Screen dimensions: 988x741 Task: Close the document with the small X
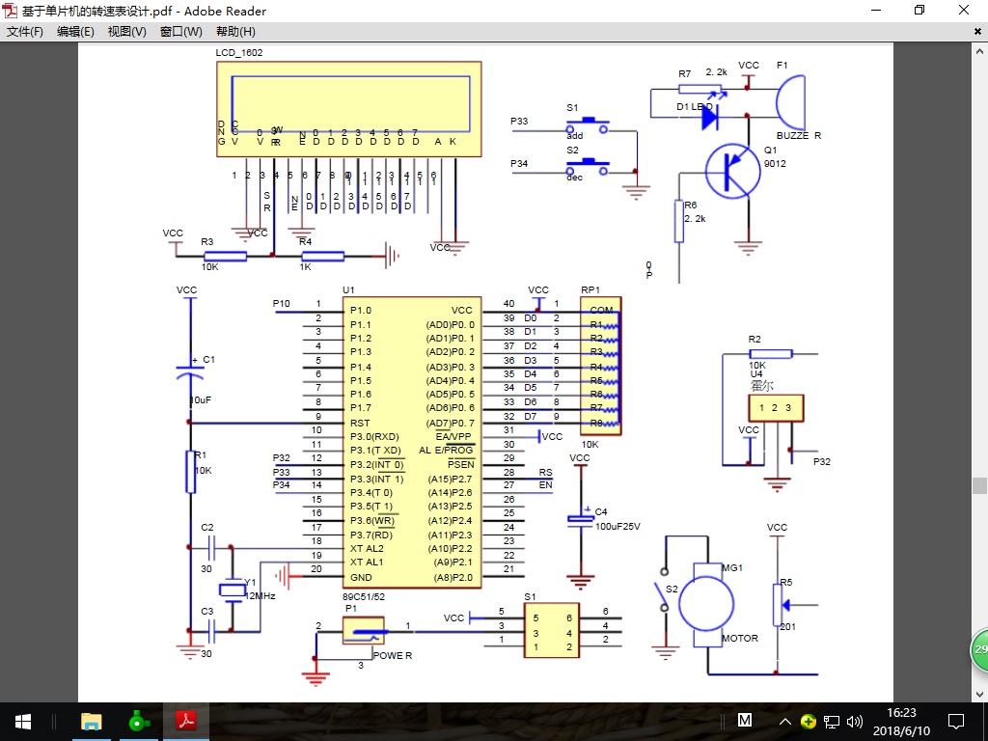point(977,32)
